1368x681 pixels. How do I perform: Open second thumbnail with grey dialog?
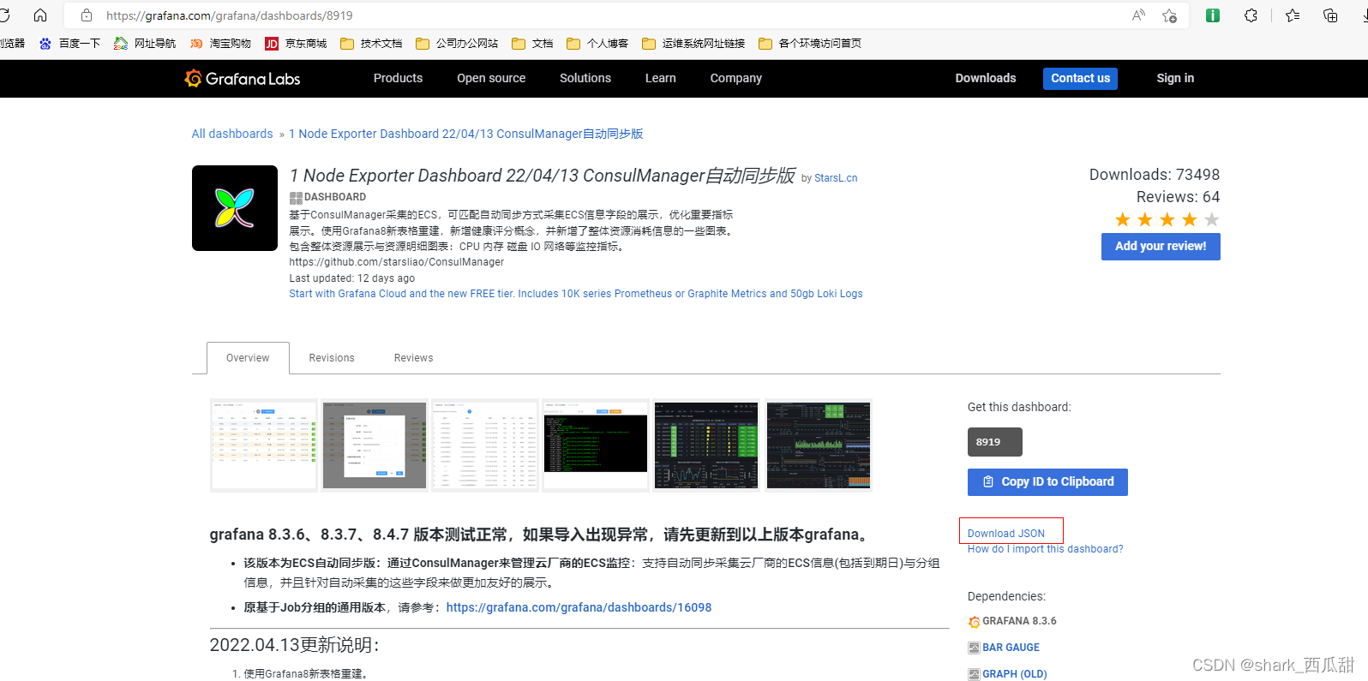[375, 445]
